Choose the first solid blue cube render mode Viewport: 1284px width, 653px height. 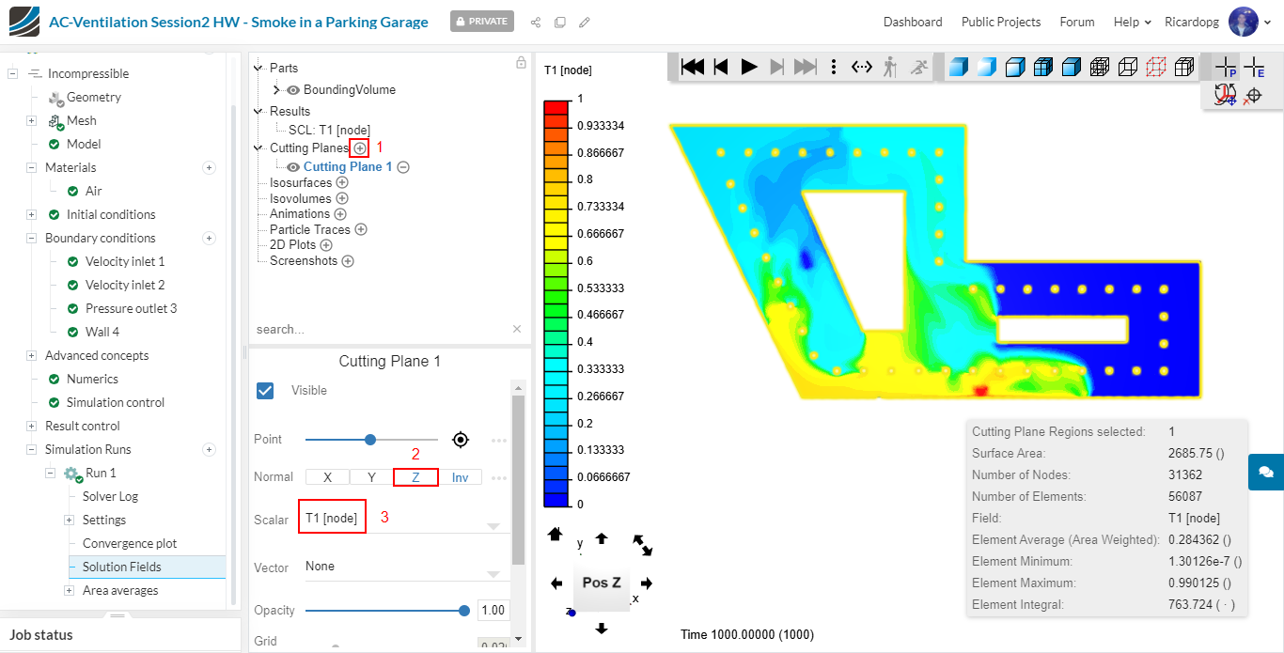pyautogui.click(x=958, y=67)
